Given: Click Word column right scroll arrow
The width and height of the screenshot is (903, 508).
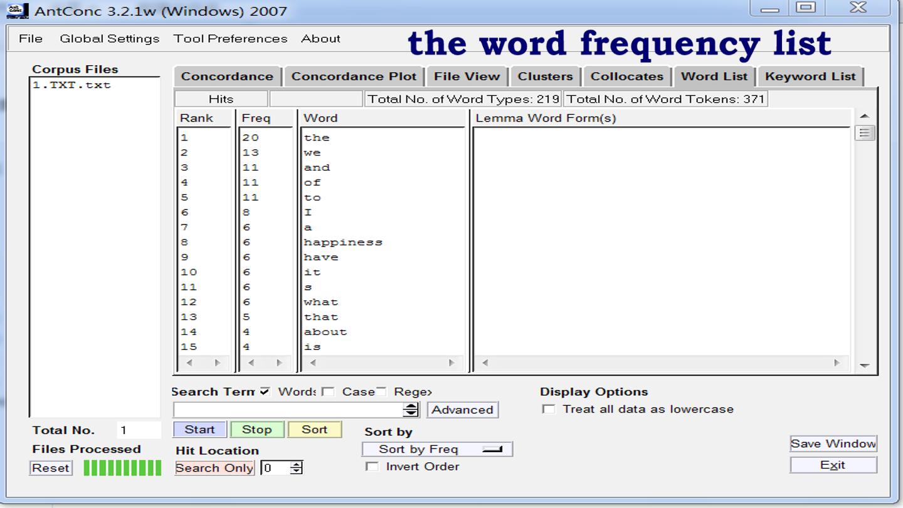Looking at the screenshot, I should point(451,362).
